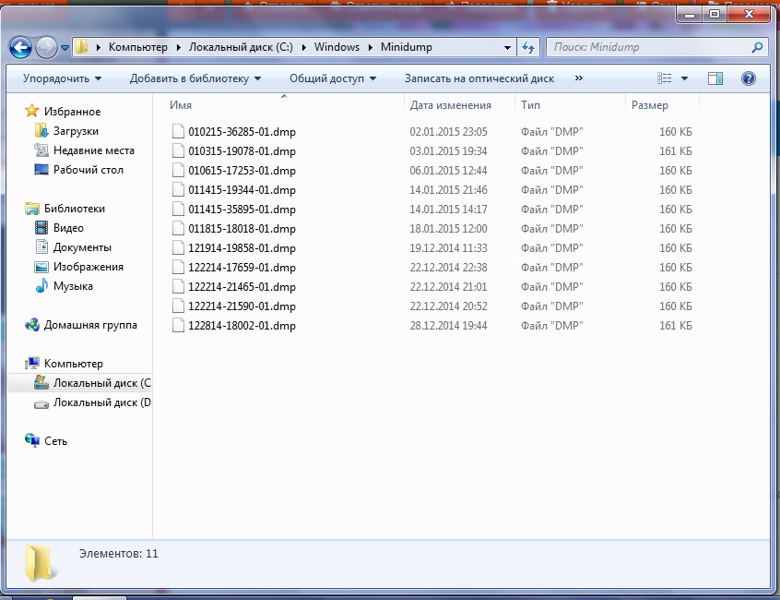The image size is (780, 600).
Task: Select file 122214-21590-01.dmp
Action: click(242, 306)
